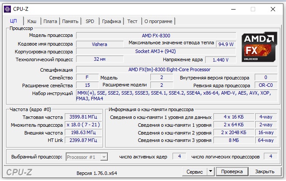Image resolution: width=286 pixels, height=181 pixels.
Task: Click the 94.9 W TDP value
Action: [x=226, y=44]
